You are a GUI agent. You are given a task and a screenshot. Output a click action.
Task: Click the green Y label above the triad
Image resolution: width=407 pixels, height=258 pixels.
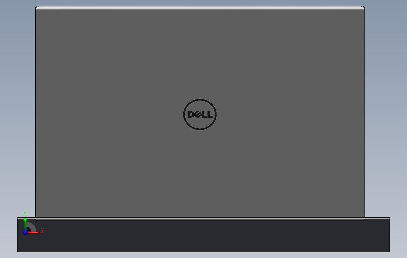25,214
